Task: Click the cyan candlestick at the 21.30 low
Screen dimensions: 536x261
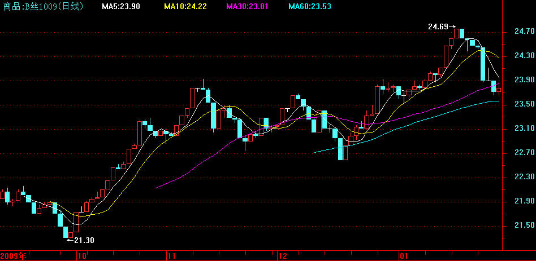Action: (x=66, y=232)
